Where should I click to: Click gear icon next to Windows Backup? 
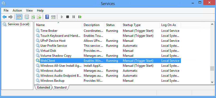point(38,81)
